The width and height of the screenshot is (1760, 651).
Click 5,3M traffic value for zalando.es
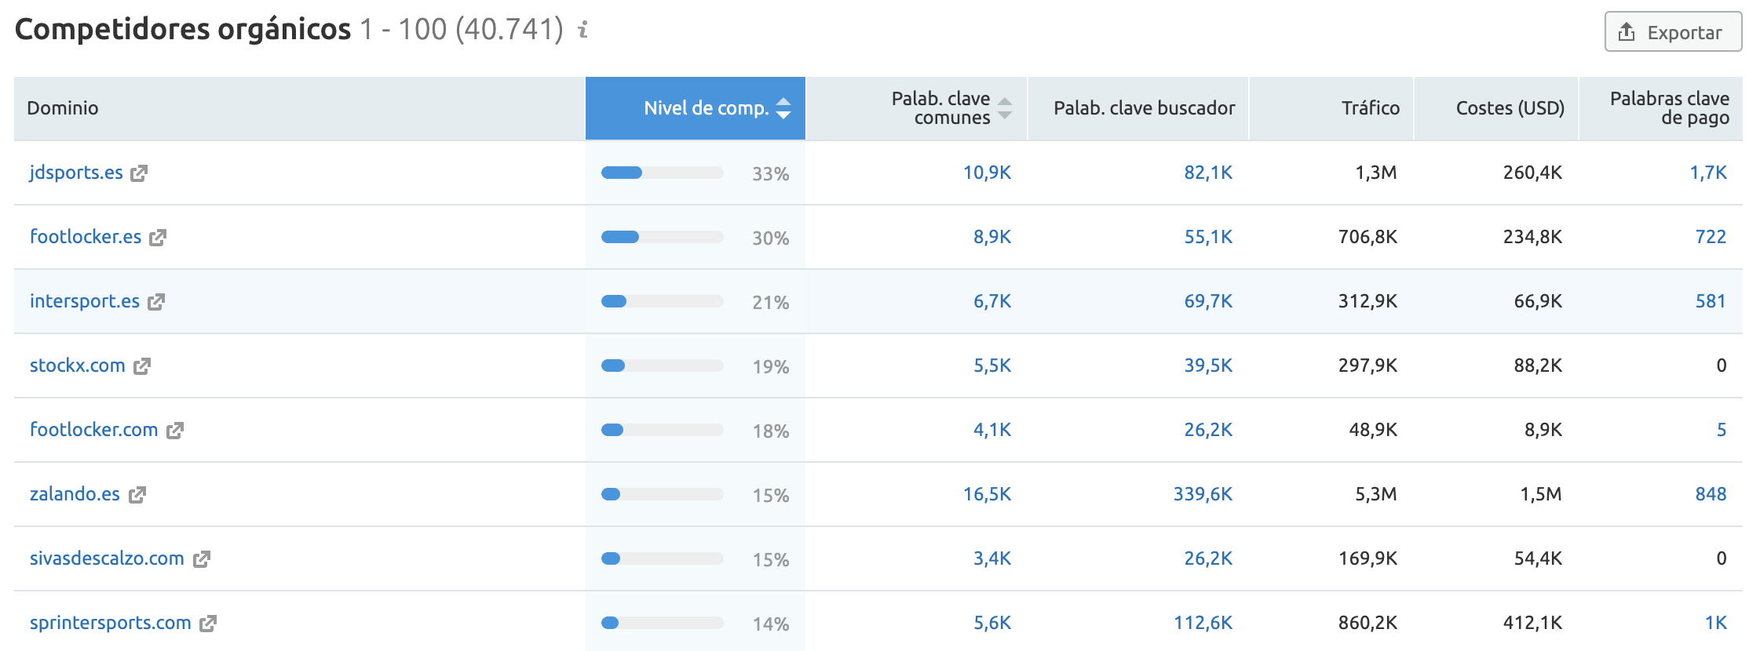(x=1376, y=494)
